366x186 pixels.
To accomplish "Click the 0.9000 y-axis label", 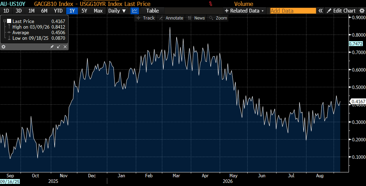I will pos(359,17).
